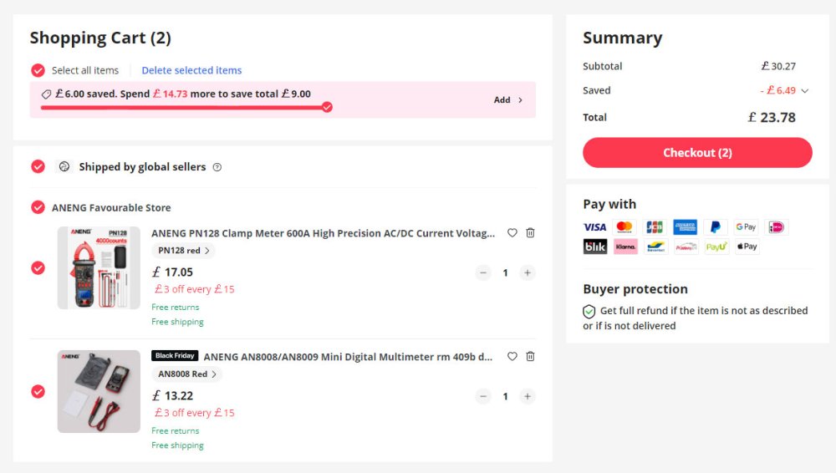Click the PayPal payment icon
This screenshot has height=473, width=836.
click(x=715, y=227)
